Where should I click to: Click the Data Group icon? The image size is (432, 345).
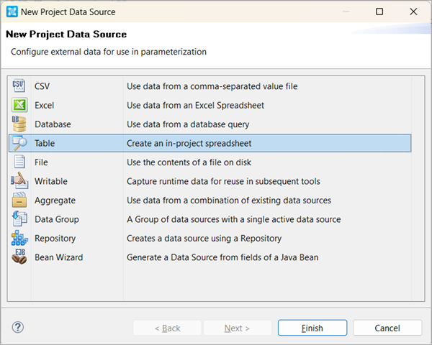[19, 218]
